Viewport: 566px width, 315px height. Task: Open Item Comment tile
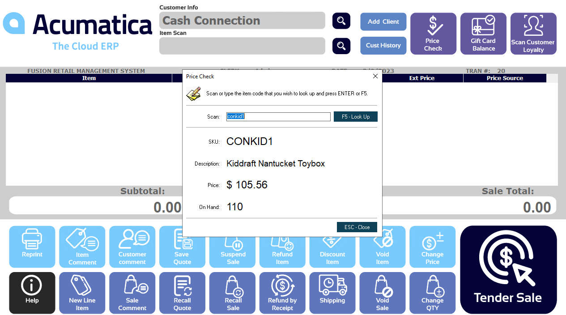click(82, 247)
